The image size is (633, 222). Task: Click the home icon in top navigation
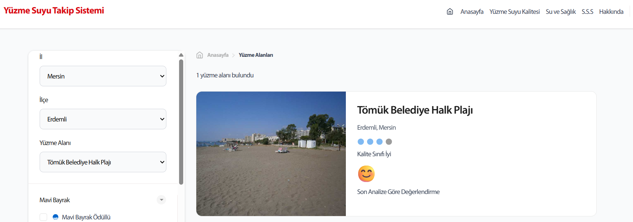450,12
